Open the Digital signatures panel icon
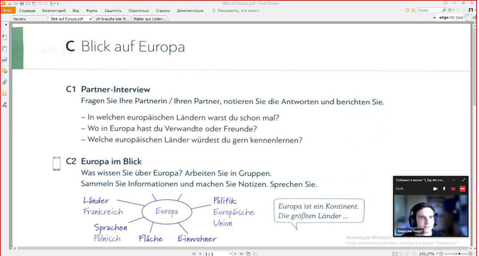 pyautogui.click(x=4, y=105)
